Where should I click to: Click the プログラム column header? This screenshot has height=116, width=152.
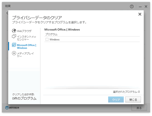tap(51, 34)
